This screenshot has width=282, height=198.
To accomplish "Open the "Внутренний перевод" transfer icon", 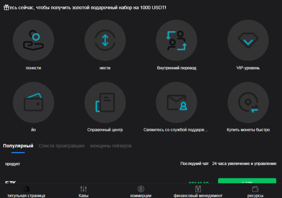I will pos(177,40).
